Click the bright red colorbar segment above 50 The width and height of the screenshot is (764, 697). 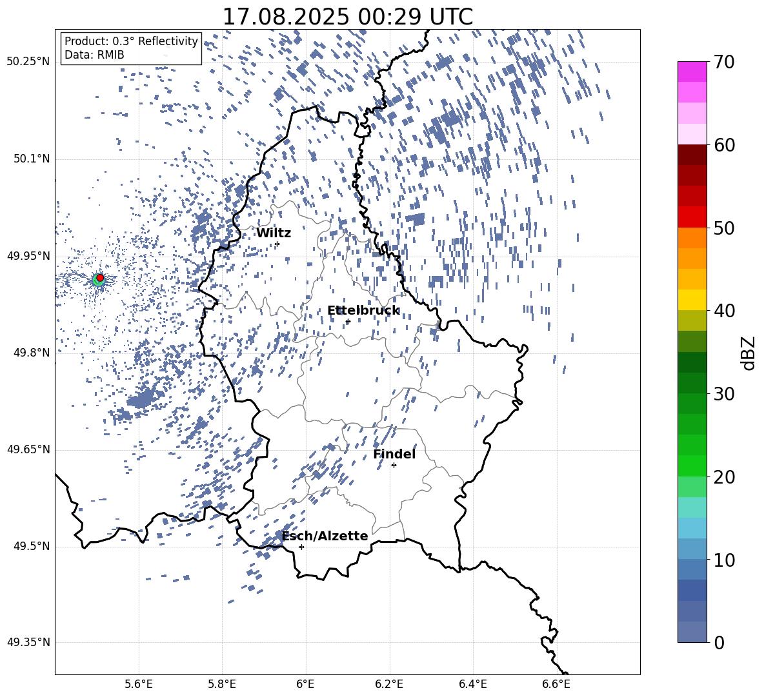(692, 217)
